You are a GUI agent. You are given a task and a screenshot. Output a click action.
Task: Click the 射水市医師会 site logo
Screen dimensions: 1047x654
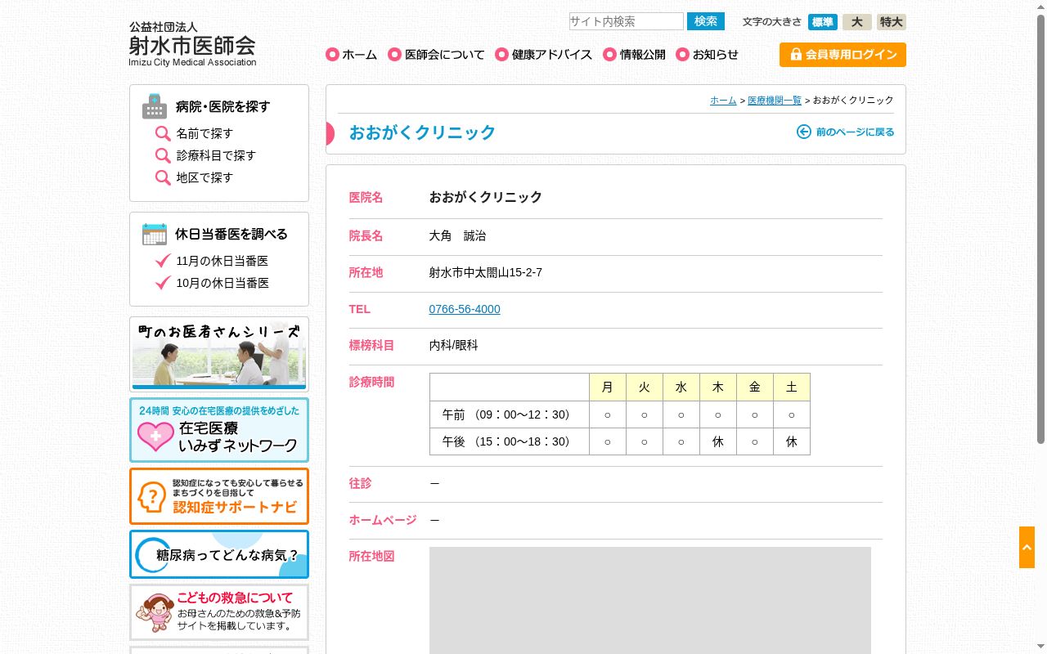192,44
